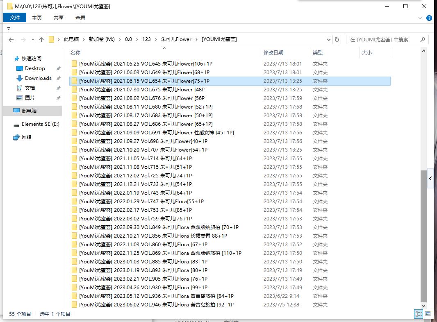This screenshot has height=322, width=437.
Task: Open Desktop in quick access
Action: click(x=35, y=68)
